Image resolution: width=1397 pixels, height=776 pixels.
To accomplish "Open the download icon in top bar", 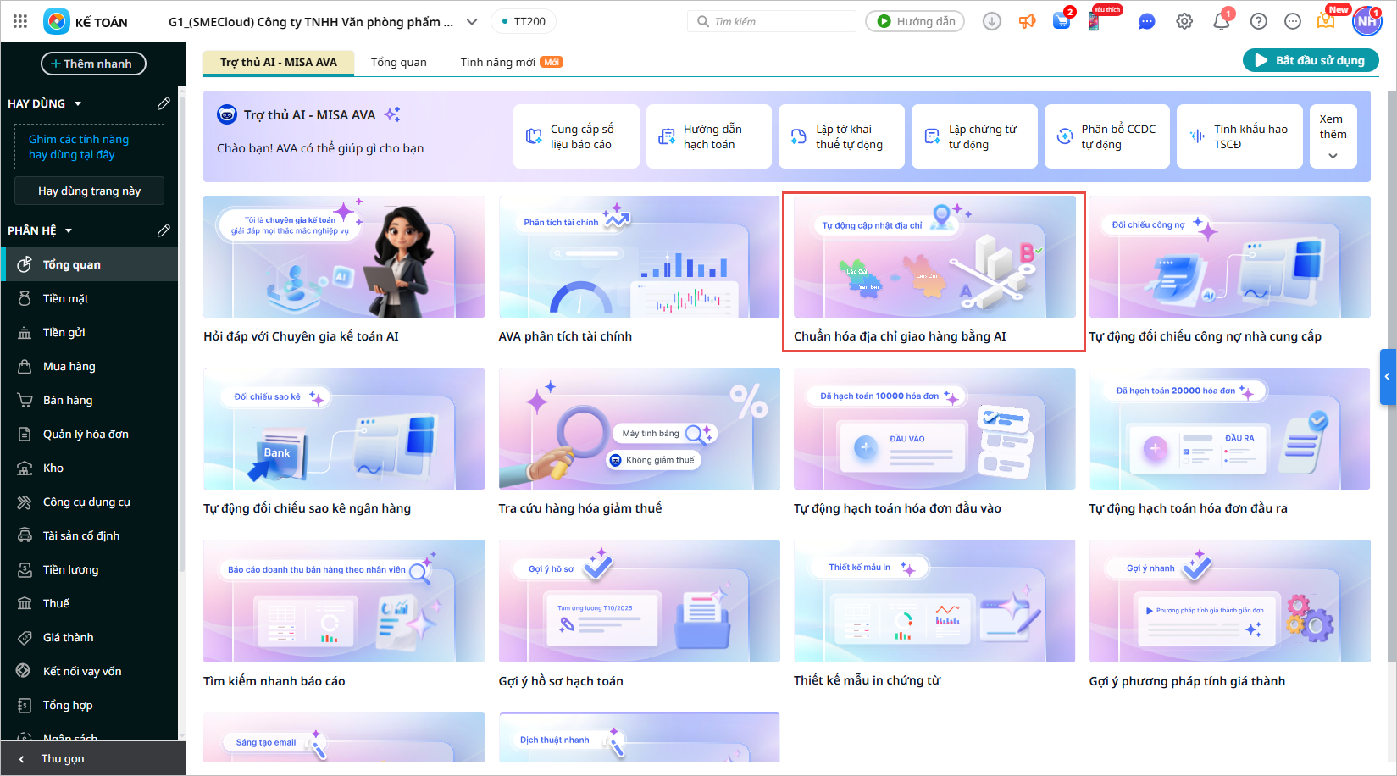I will pyautogui.click(x=992, y=21).
